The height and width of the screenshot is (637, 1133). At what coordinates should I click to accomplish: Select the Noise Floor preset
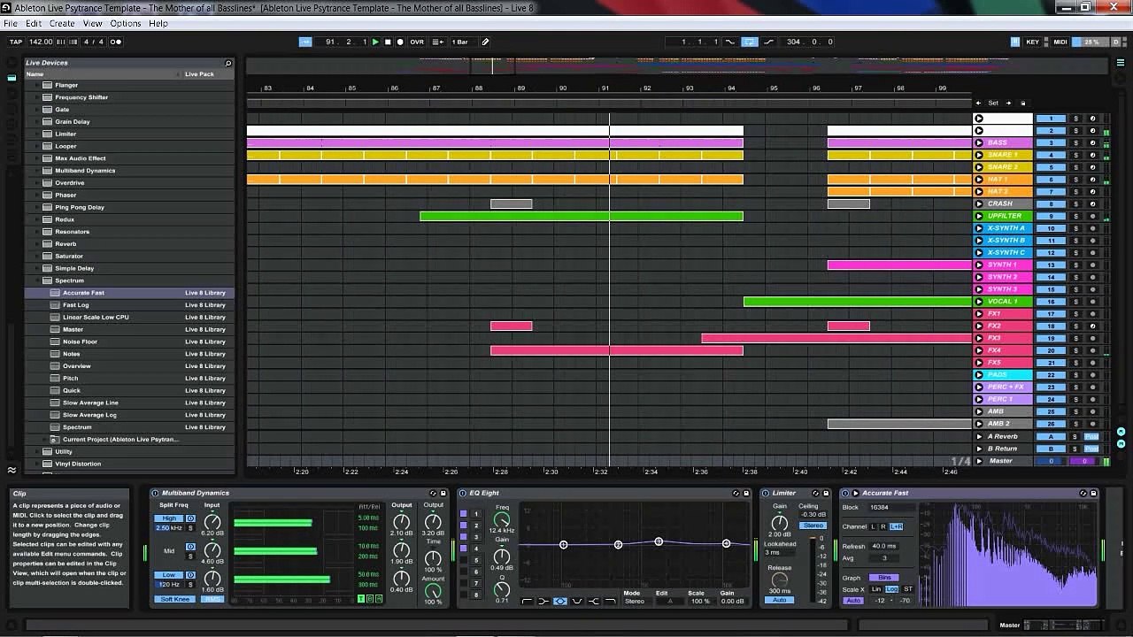130,342
